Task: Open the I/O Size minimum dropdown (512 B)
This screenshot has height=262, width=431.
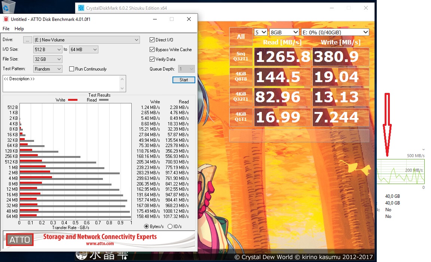Action: 48,50
